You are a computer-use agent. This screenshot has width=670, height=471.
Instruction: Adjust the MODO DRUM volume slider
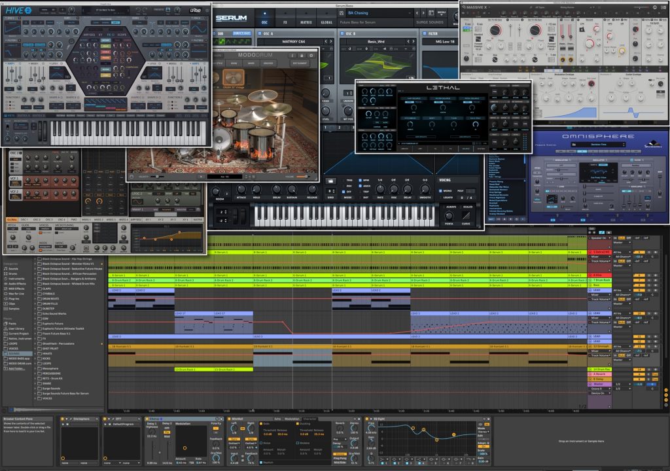[x=302, y=177]
